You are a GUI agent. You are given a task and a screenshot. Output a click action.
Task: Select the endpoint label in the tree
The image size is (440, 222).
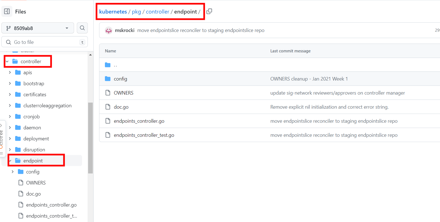click(x=33, y=161)
